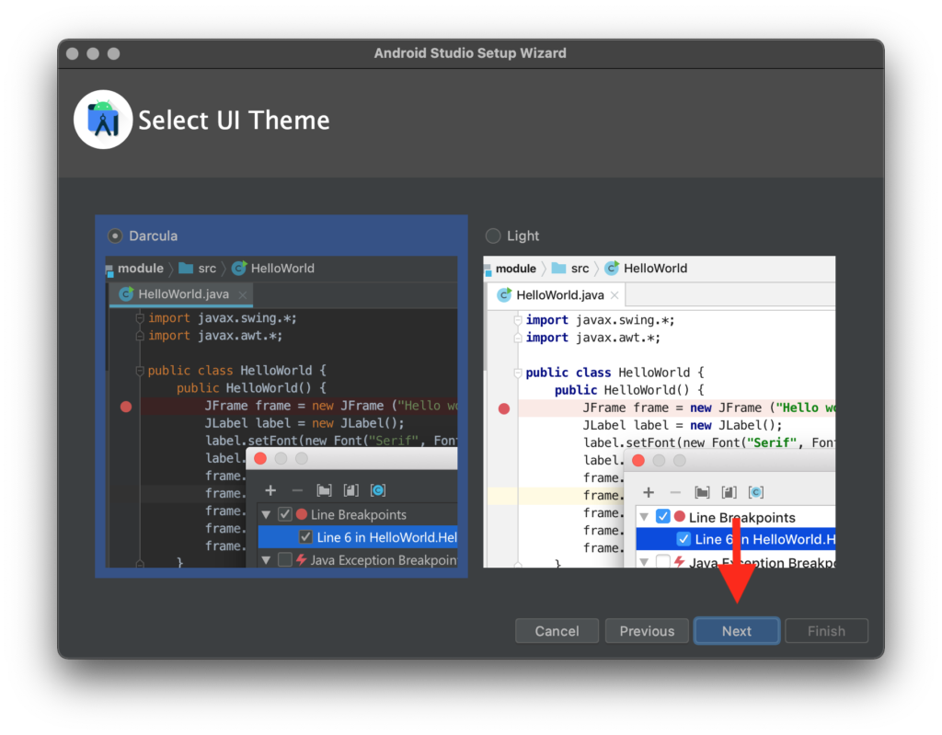Screen dimensions: 942x735
Task: Click the Android Studio logo icon
Action: [103, 120]
